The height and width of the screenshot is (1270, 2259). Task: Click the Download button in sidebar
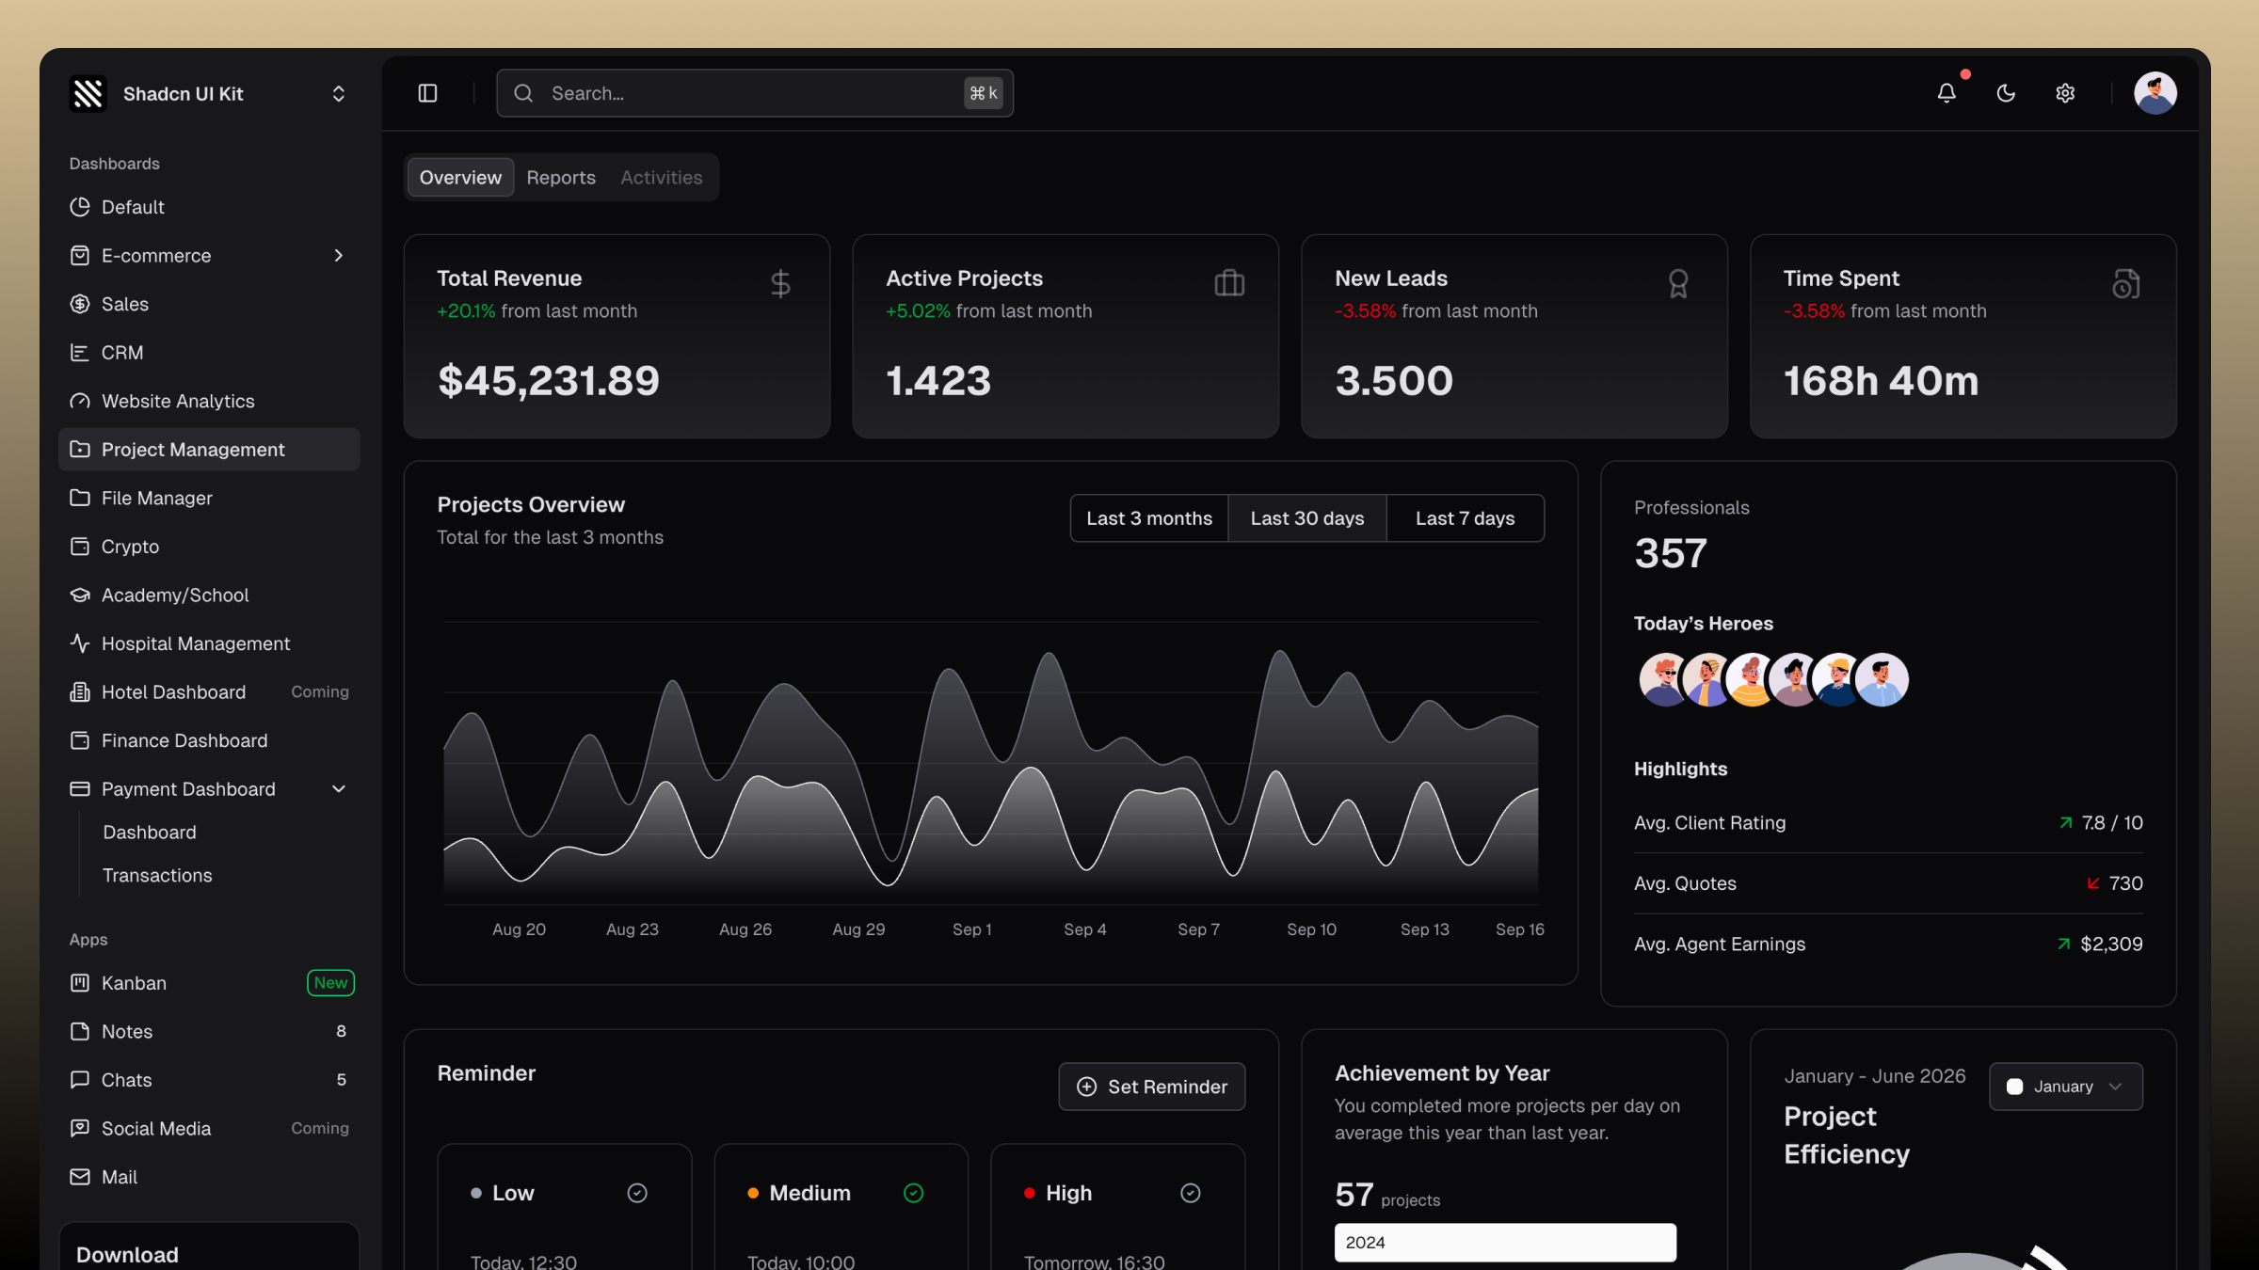tap(126, 1254)
